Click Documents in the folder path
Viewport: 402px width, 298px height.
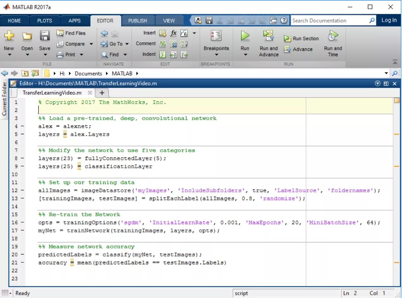[88, 73]
